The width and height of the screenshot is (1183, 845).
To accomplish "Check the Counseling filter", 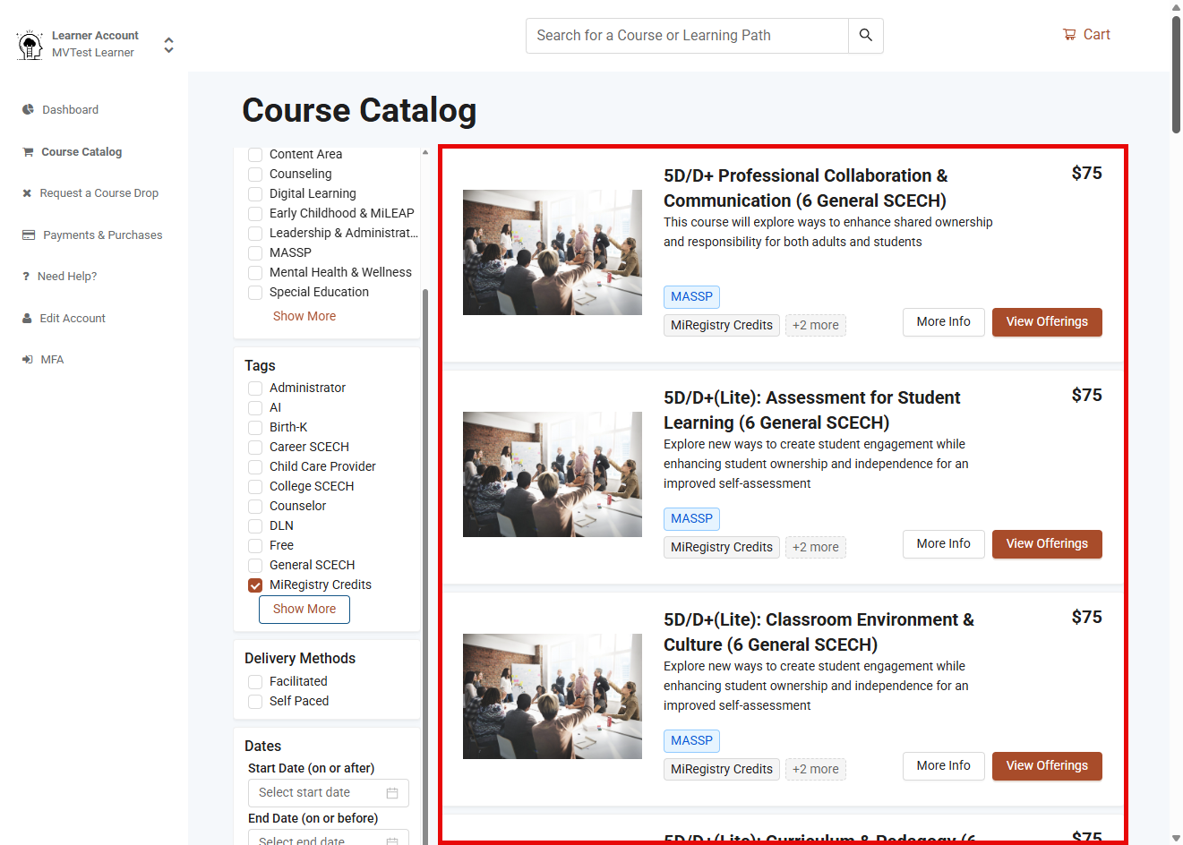I will pyautogui.click(x=255, y=175).
